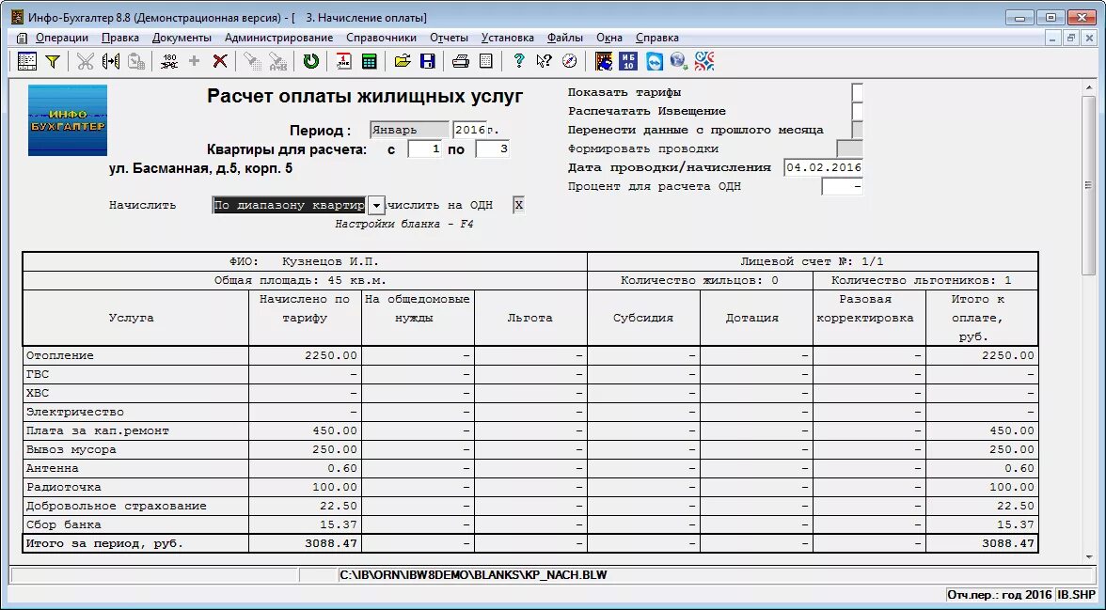Click the Добровольное страхование row label
Image resolution: width=1106 pixels, height=610 pixels.
pyautogui.click(x=117, y=507)
